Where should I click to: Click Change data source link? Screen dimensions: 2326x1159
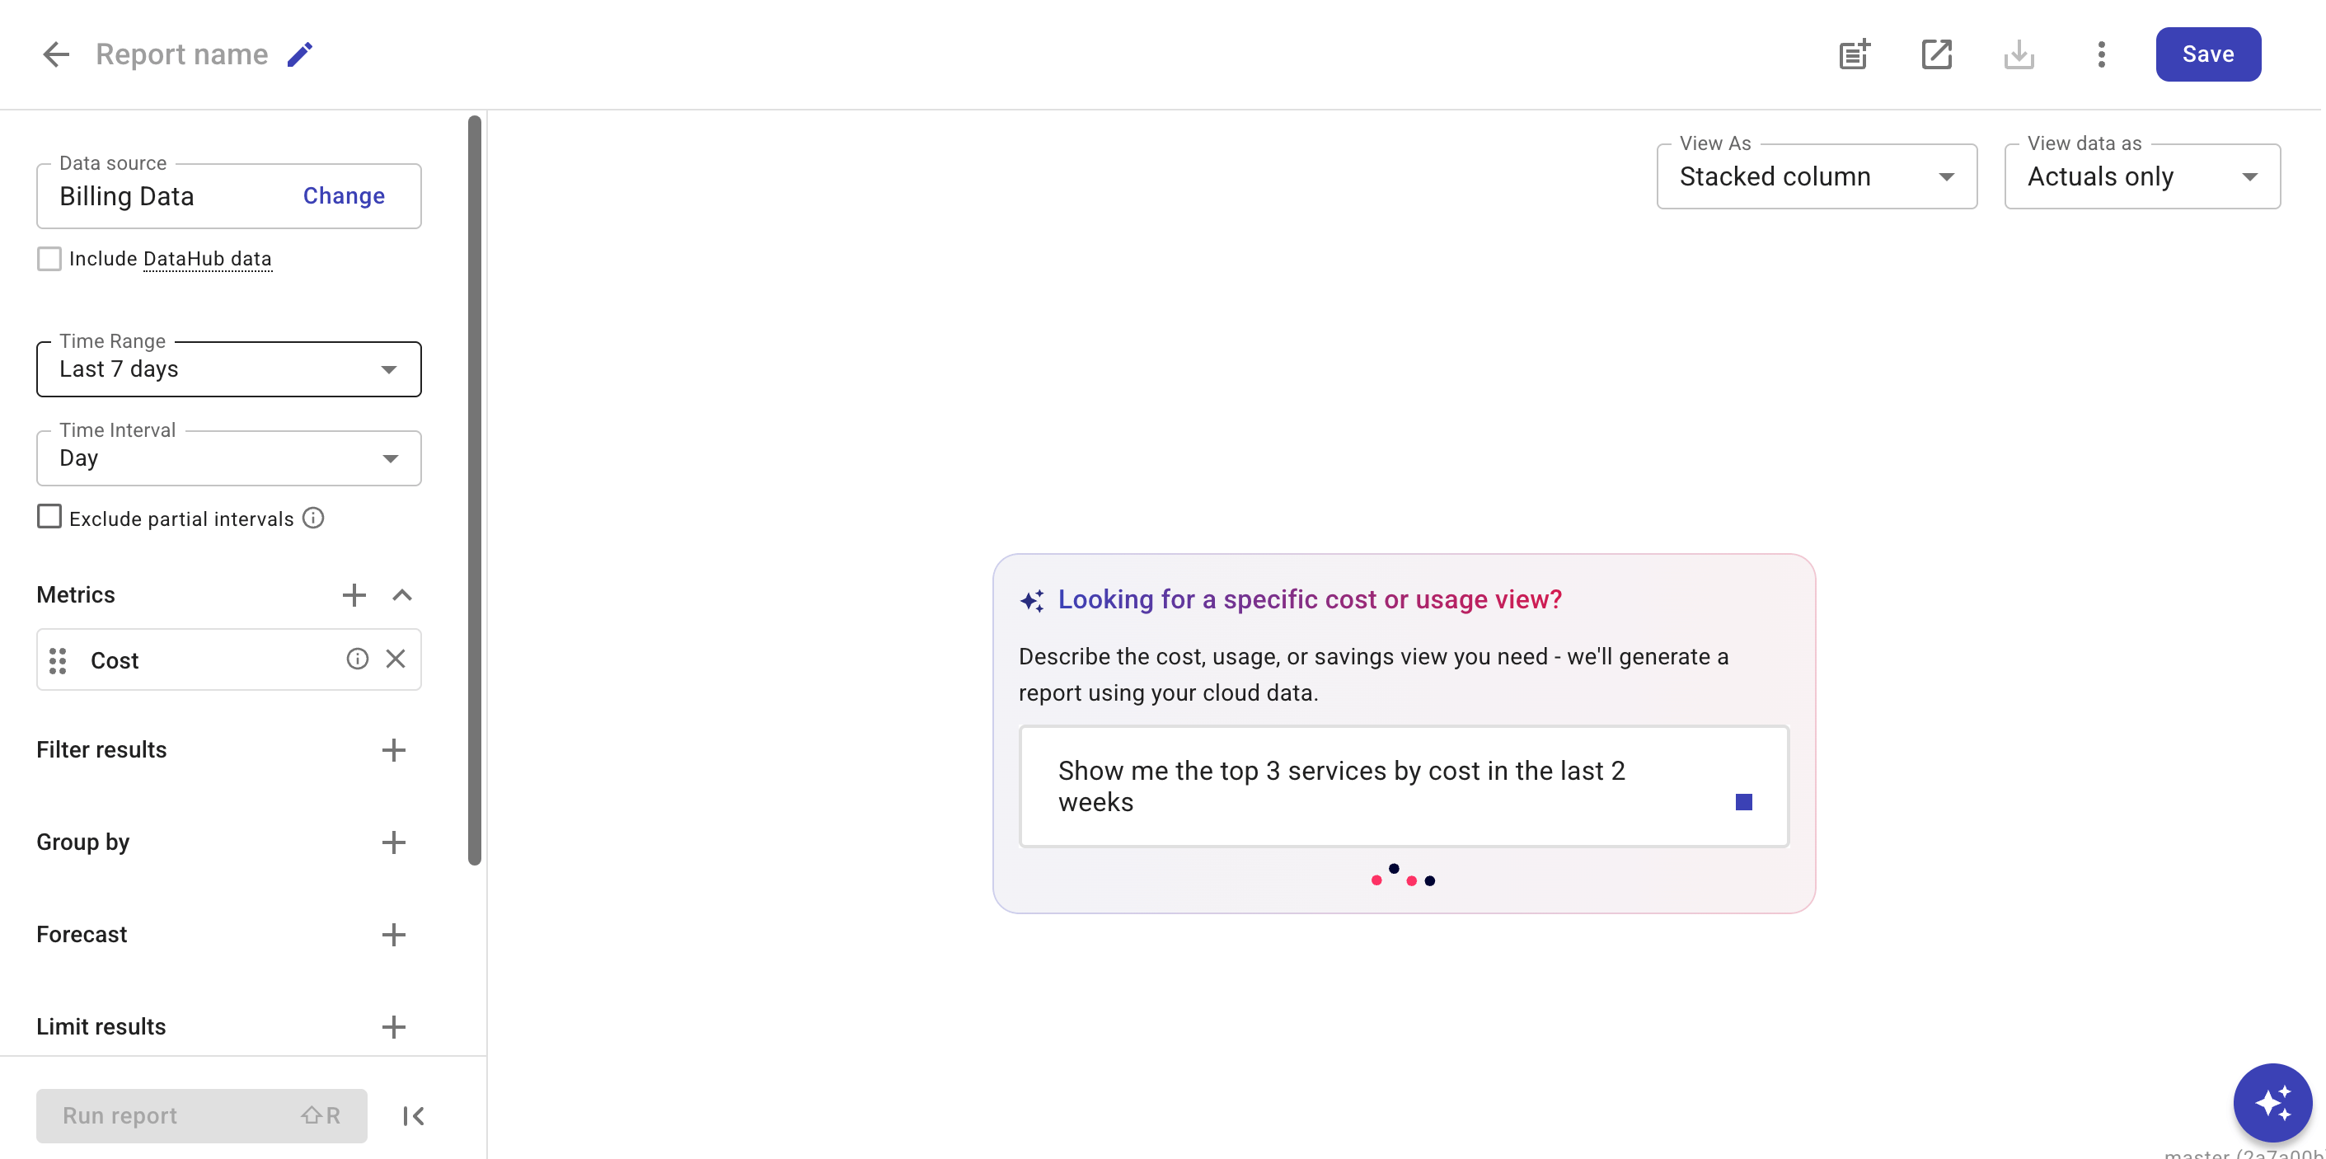(343, 196)
